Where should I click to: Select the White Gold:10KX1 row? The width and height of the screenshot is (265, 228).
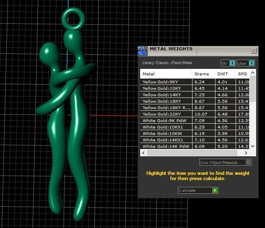click(x=195, y=127)
